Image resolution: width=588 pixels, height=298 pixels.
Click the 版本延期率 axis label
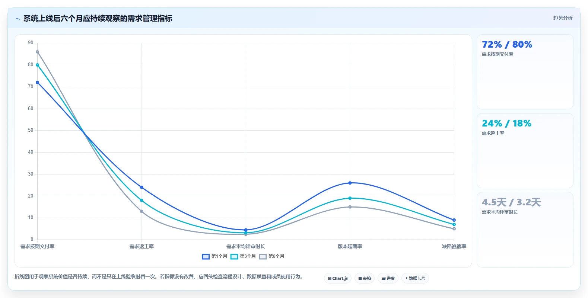point(350,246)
